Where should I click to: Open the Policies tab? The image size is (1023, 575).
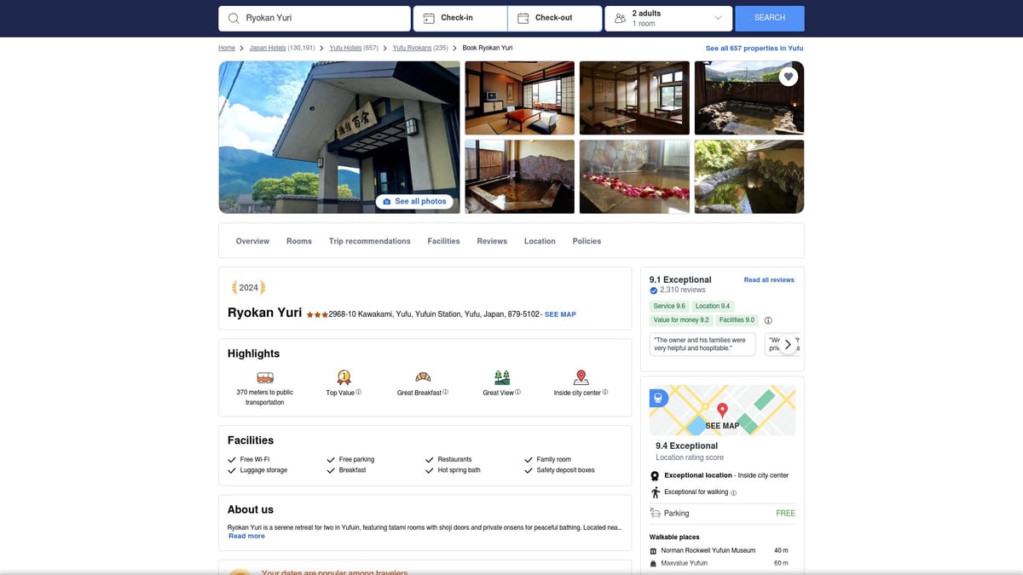coord(587,241)
